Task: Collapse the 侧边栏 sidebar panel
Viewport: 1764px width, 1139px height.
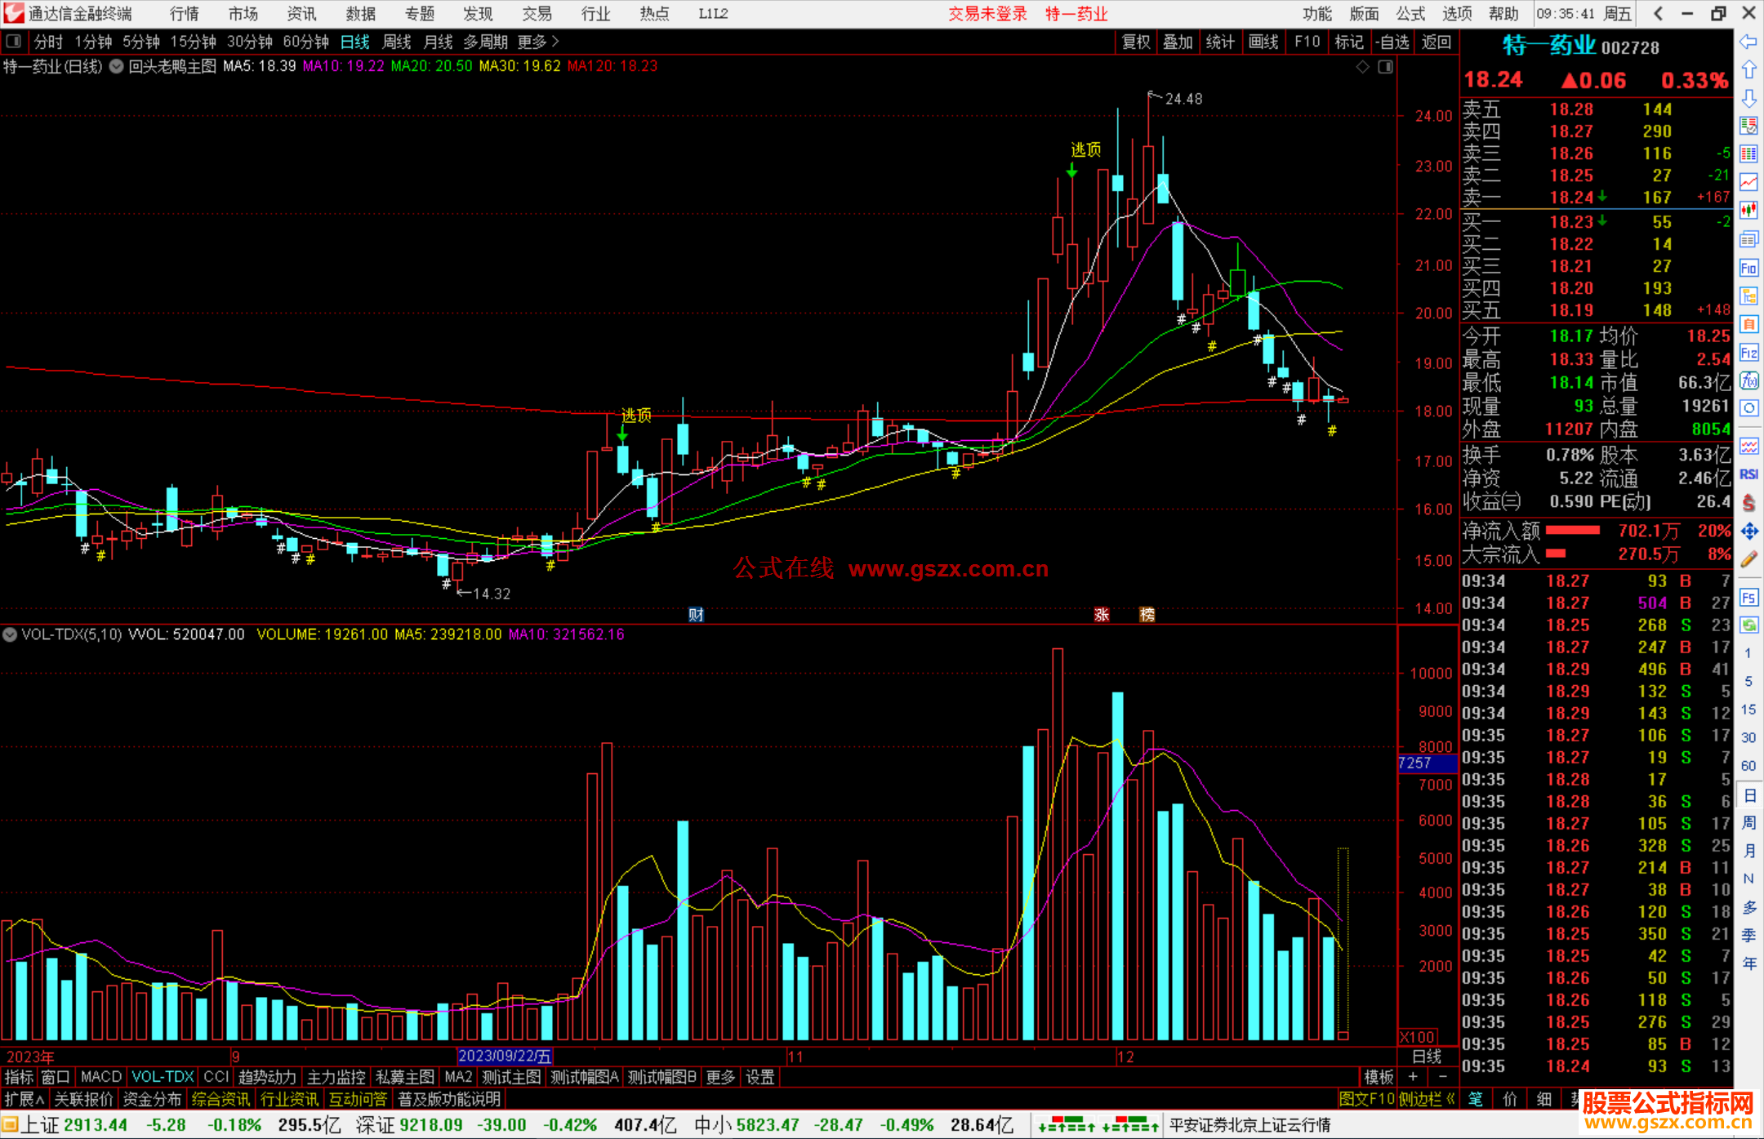Action: click(x=1428, y=1099)
